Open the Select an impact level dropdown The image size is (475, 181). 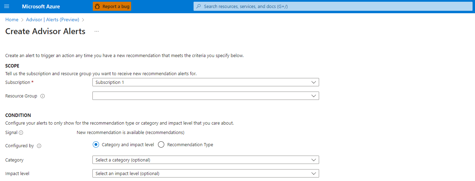coord(205,173)
